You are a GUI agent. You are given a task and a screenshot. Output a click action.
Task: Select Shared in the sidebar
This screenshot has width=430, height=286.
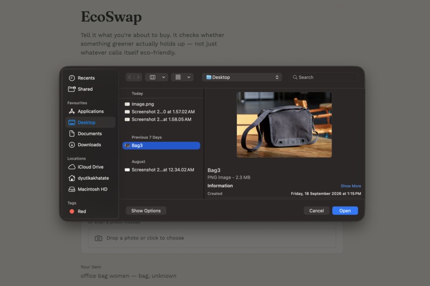click(x=90, y=89)
